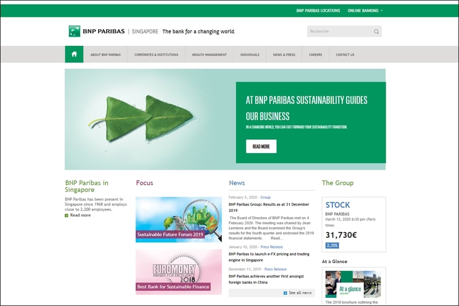The image size is (459, 306).
Task: Click the 31,730€ stock price
Action: [x=341, y=235]
